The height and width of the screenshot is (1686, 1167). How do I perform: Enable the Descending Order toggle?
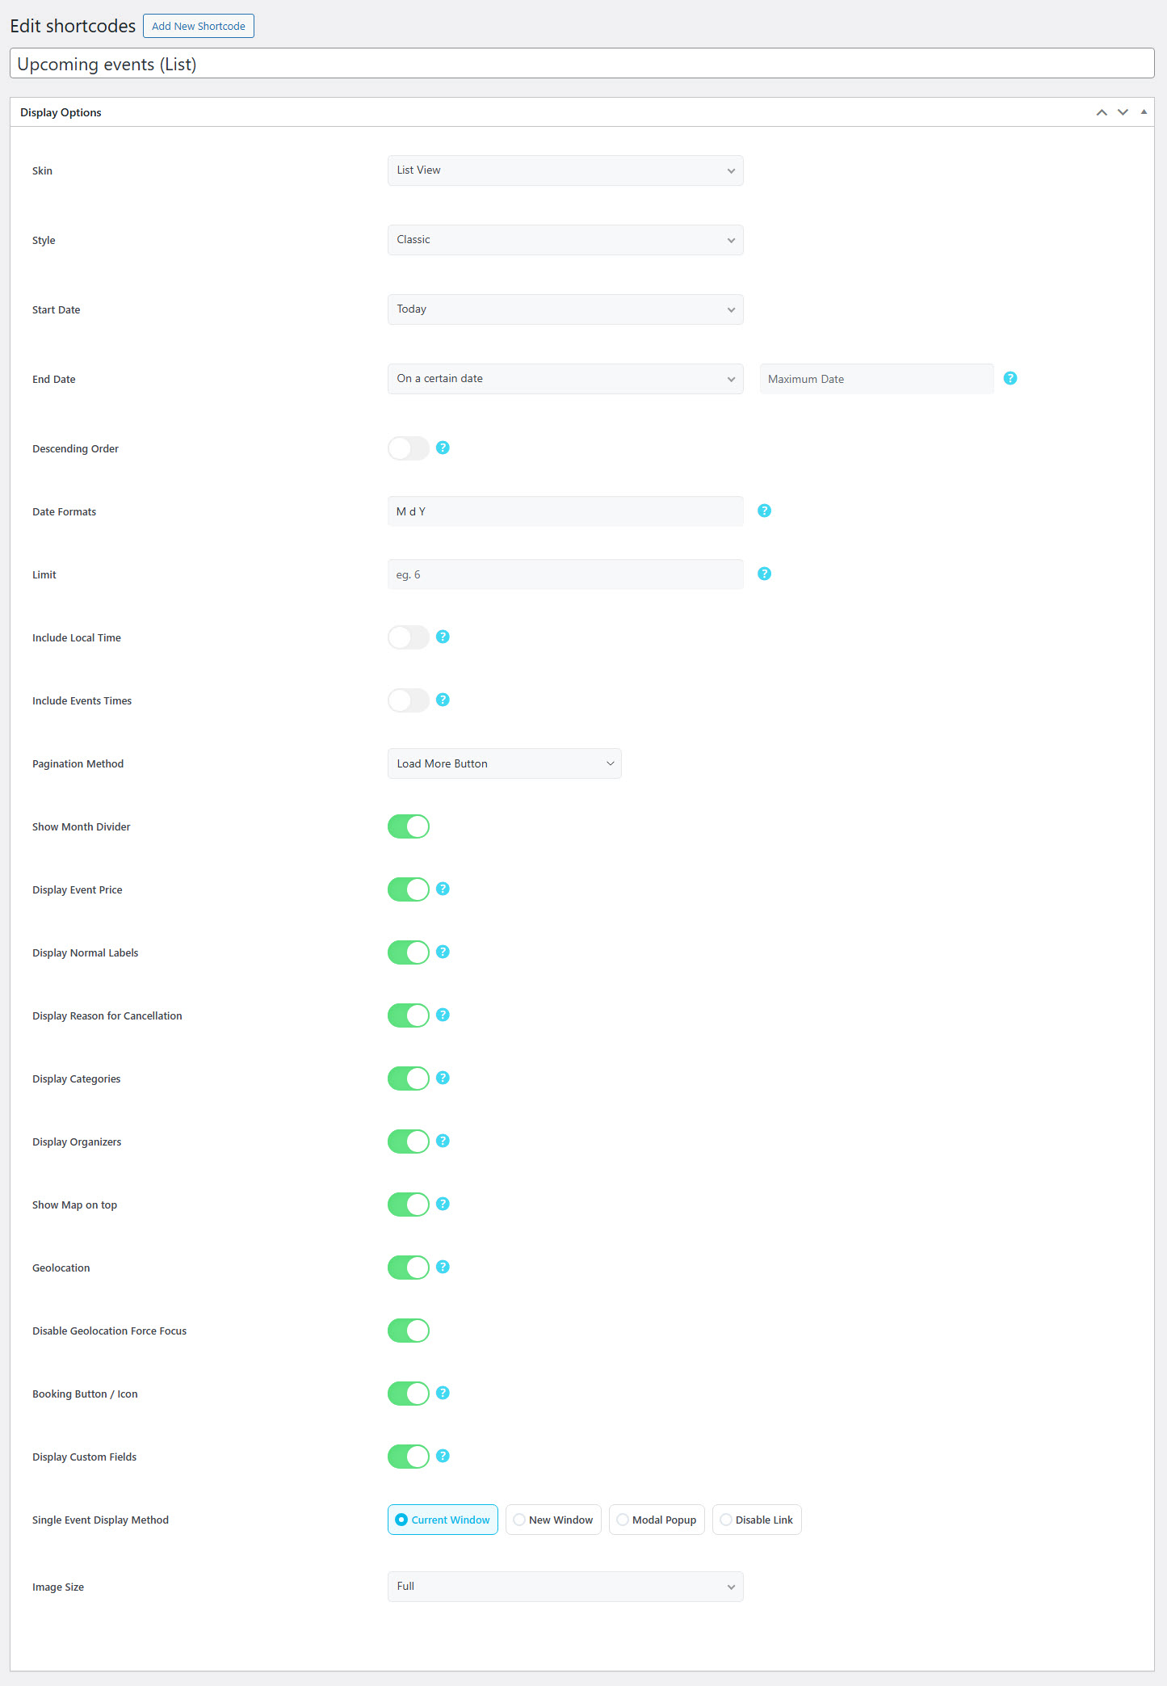(409, 448)
